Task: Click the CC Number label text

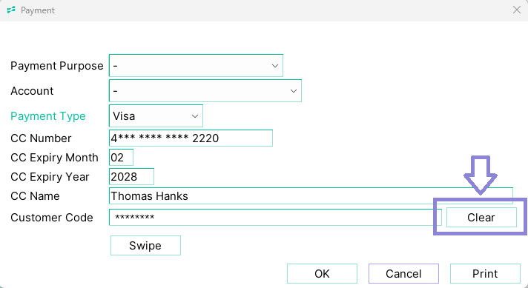Action: tap(41, 138)
